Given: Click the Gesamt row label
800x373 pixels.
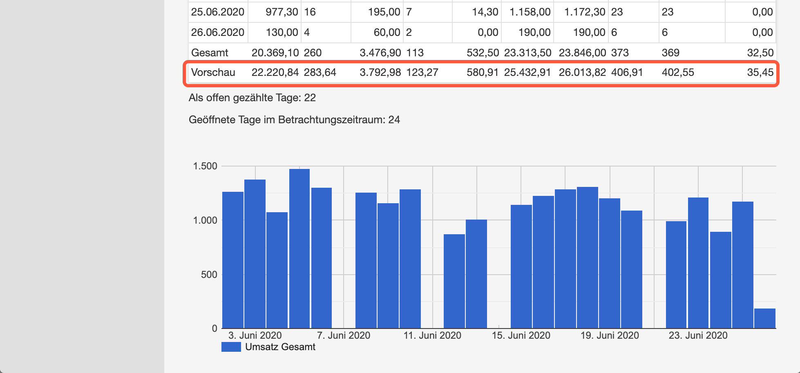Looking at the screenshot, I should coord(210,53).
